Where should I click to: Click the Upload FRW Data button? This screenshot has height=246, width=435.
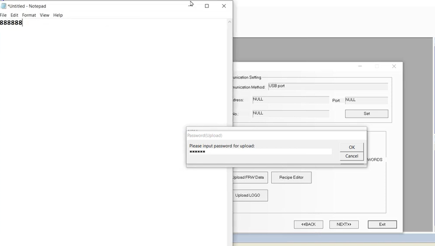249,177
